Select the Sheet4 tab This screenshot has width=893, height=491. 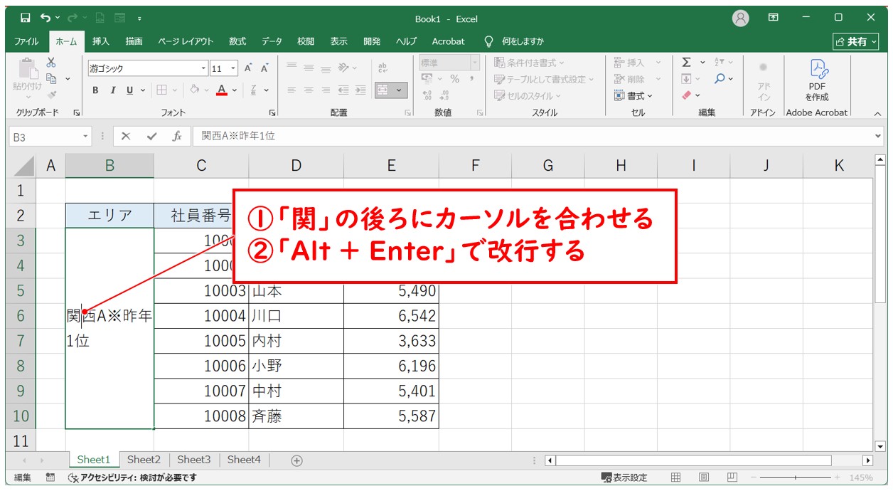(x=244, y=460)
